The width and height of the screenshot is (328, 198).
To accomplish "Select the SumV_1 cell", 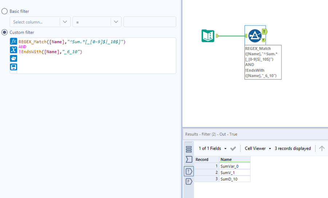I will coord(235,173).
